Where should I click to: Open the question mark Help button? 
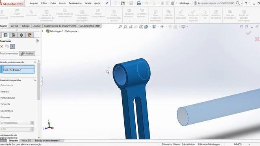click(x=246, y=3)
